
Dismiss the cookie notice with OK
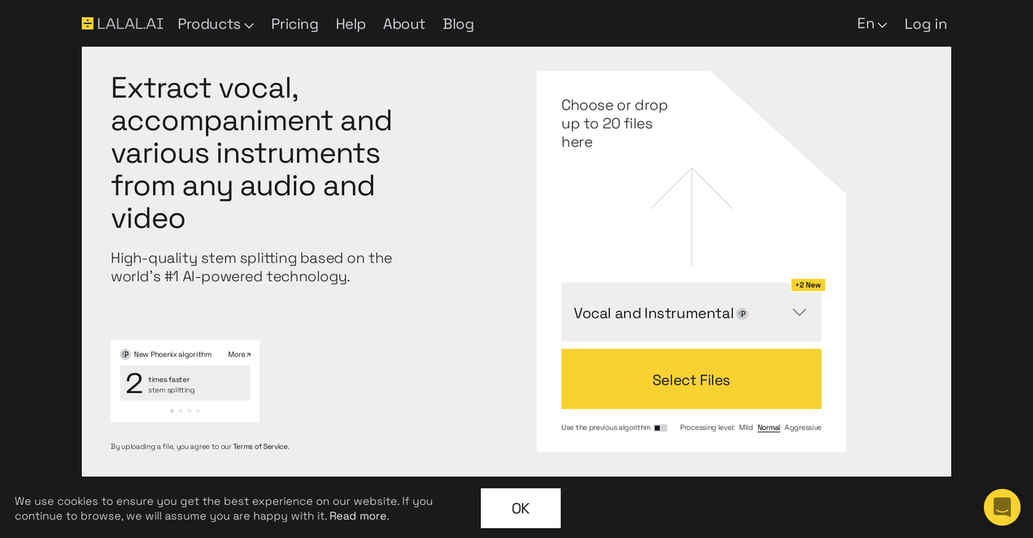520,507
